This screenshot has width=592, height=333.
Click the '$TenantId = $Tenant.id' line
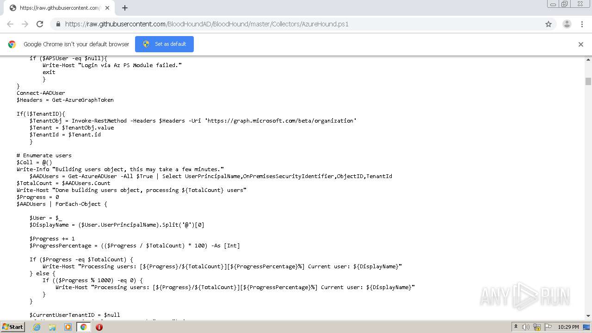pyautogui.click(x=65, y=135)
